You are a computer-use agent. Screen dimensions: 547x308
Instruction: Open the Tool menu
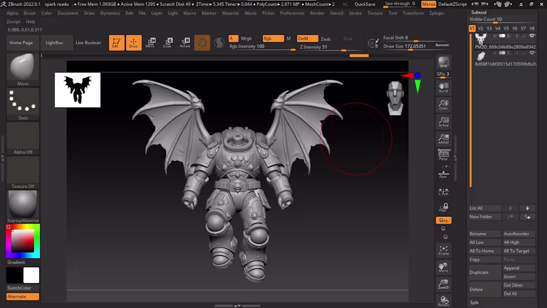392,13
